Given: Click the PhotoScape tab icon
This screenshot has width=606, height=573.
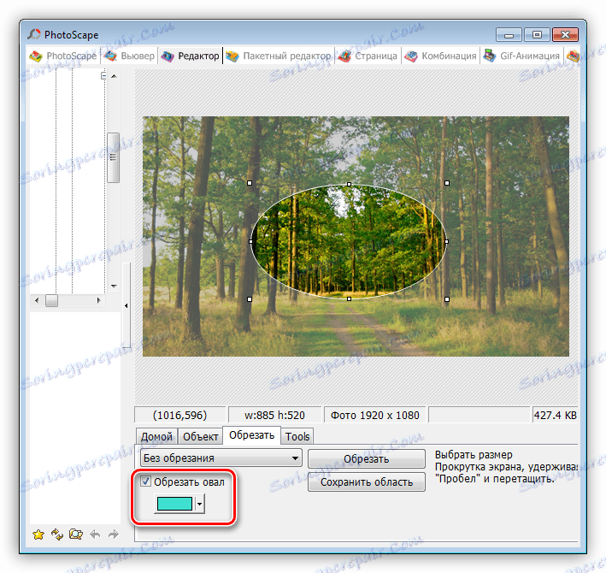Looking at the screenshot, I should click(36, 56).
